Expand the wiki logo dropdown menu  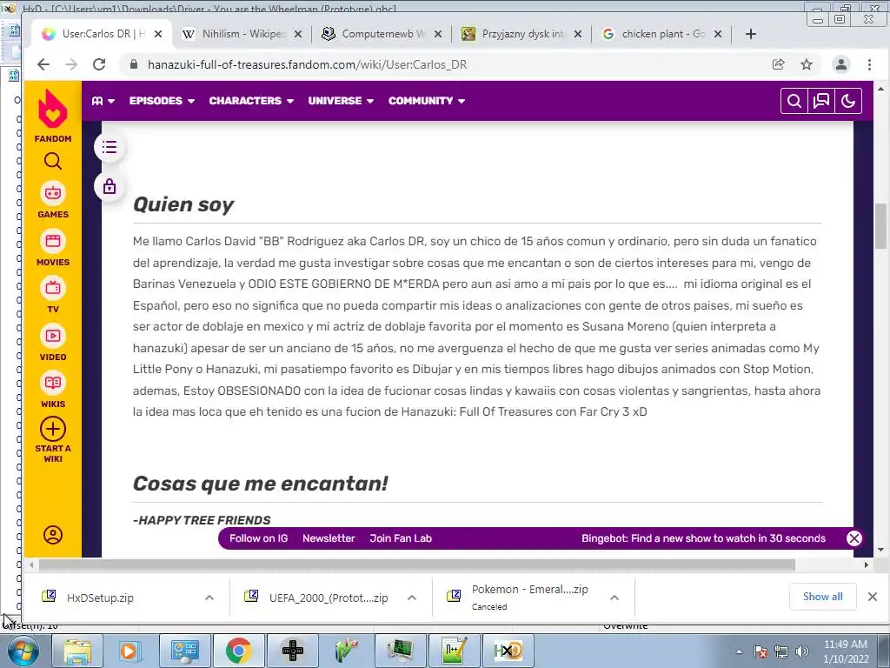point(103,101)
